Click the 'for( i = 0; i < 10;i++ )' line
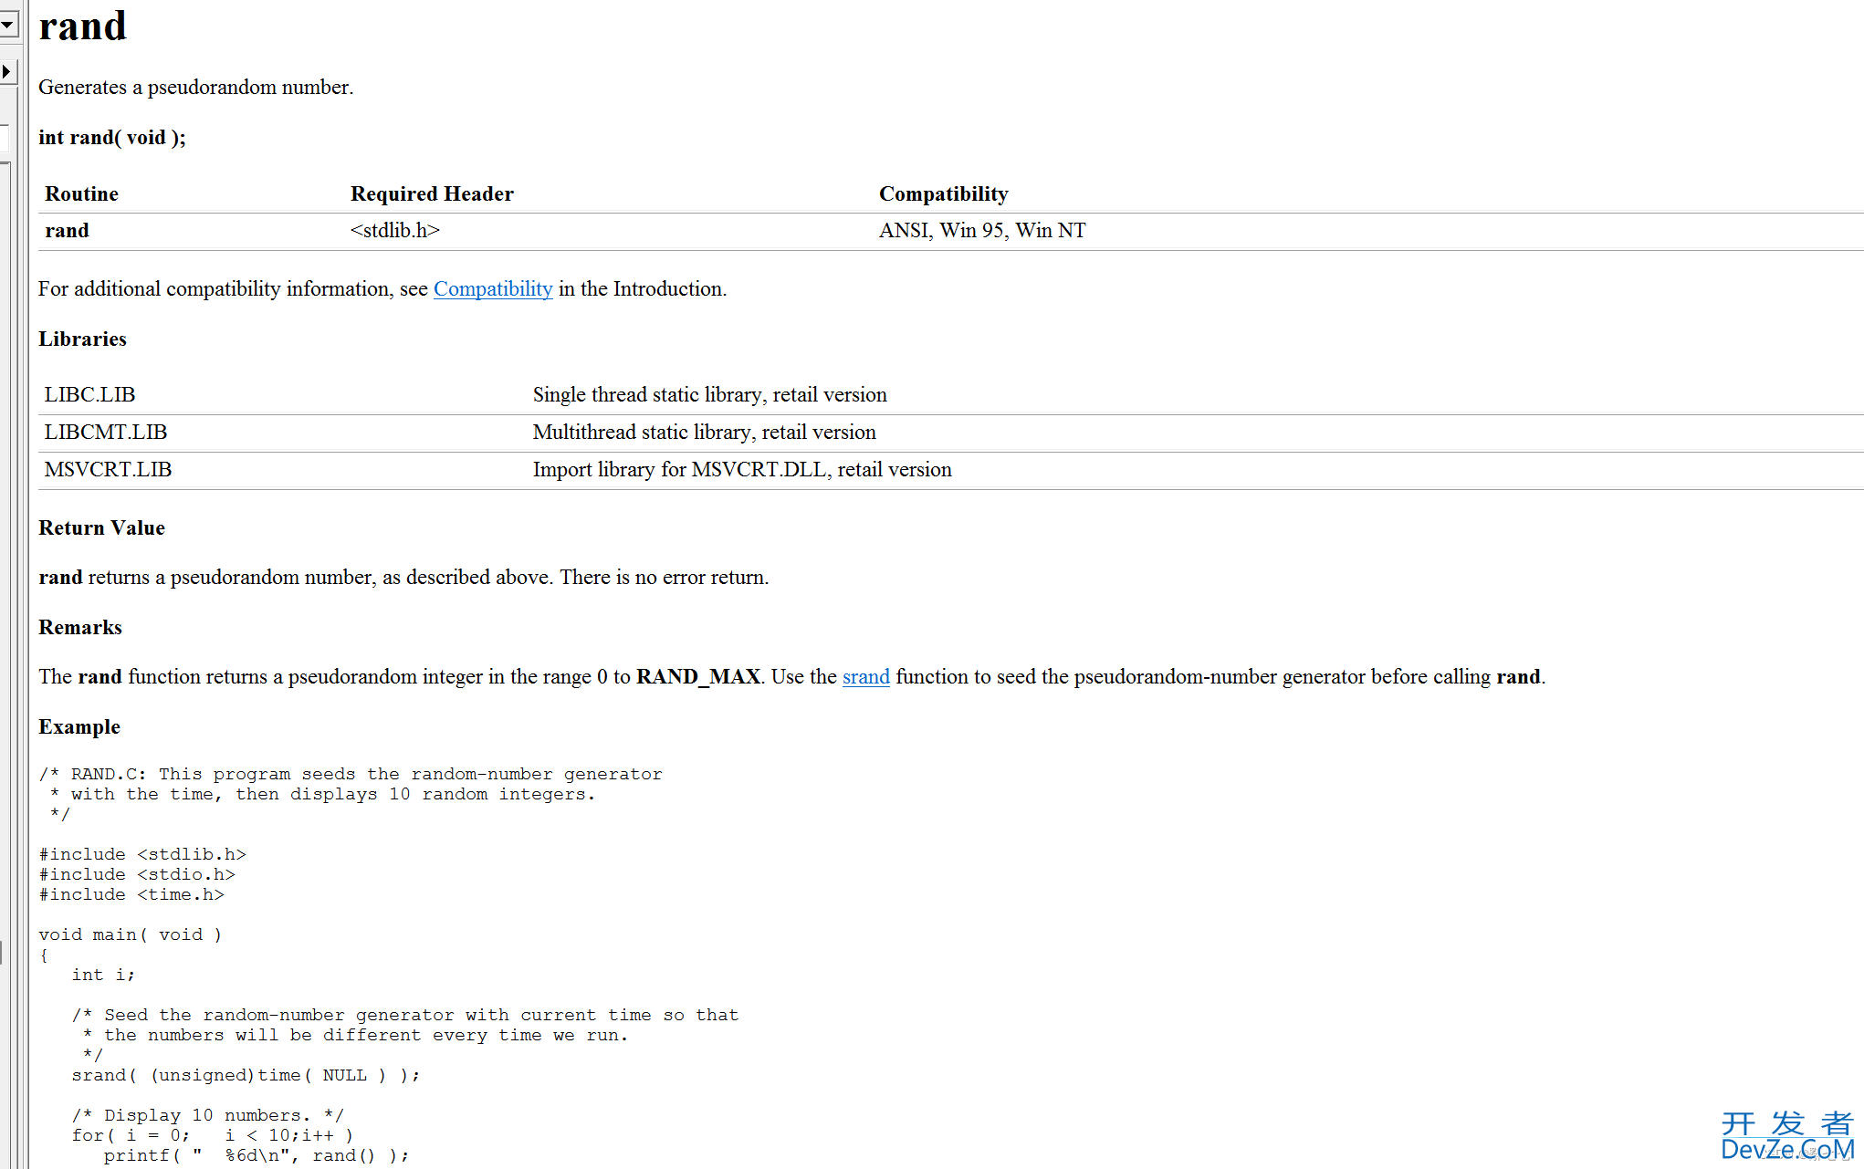 [x=213, y=1136]
